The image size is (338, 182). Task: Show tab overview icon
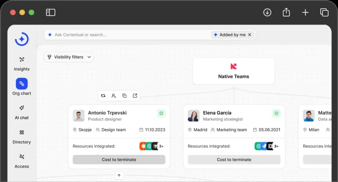click(x=324, y=12)
